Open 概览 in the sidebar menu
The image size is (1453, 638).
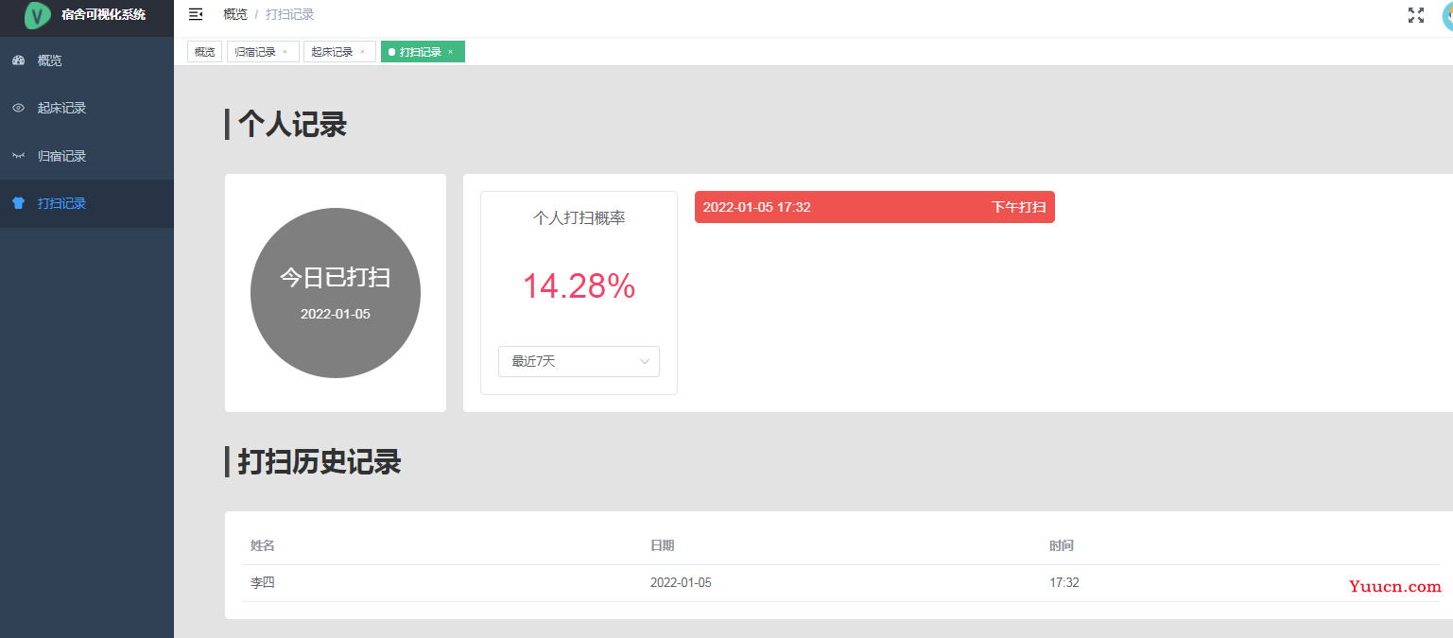87,60
